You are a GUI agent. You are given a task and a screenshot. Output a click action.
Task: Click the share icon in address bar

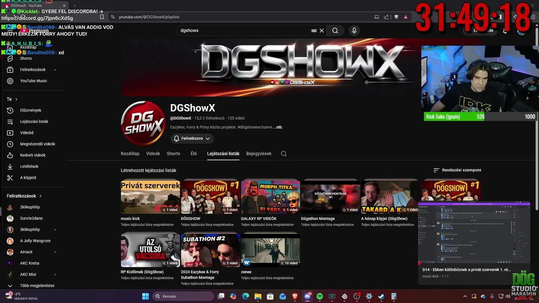coord(387,17)
